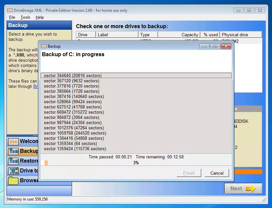Open the File menu
272x208 pixels.
pyautogui.click(x=12, y=17)
